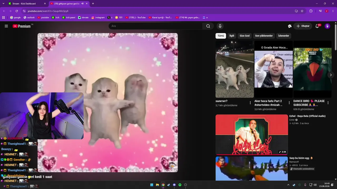The width and height of the screenshot is (337, 189).
Task: Open the Windows Start menu
Action: click(152, 185)
